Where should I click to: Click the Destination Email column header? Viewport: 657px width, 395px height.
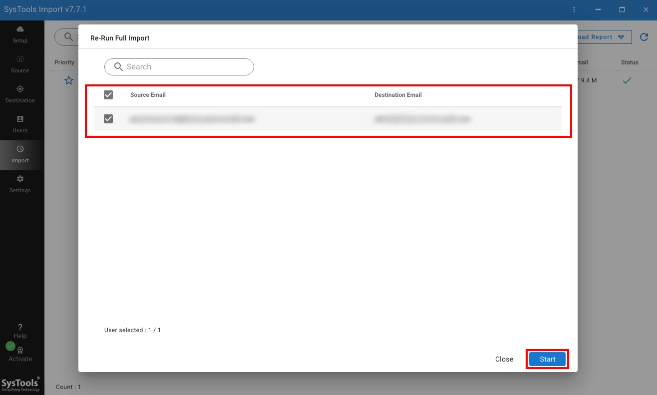pyautogui.click(x=398, y=95)
